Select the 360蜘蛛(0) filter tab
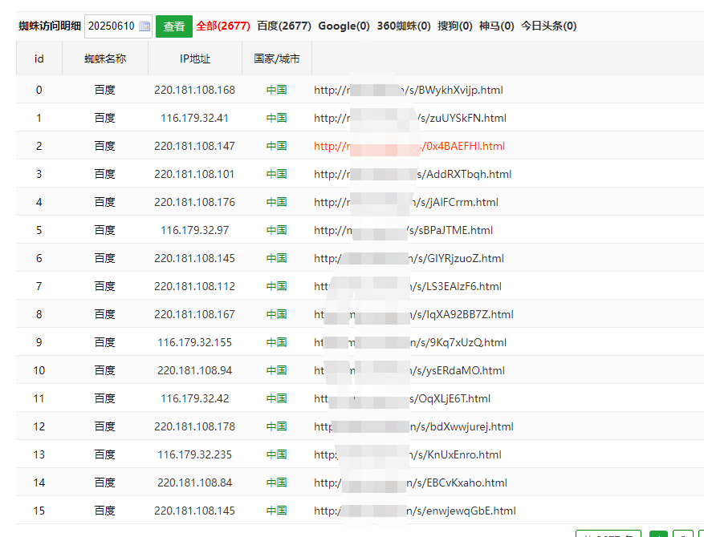Viewport: 704px width, 537px height. tap(404, 26)
